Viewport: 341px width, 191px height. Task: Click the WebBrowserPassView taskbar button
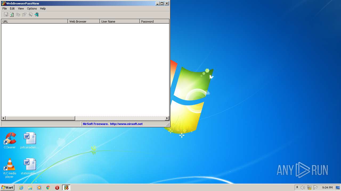(66, 188)
